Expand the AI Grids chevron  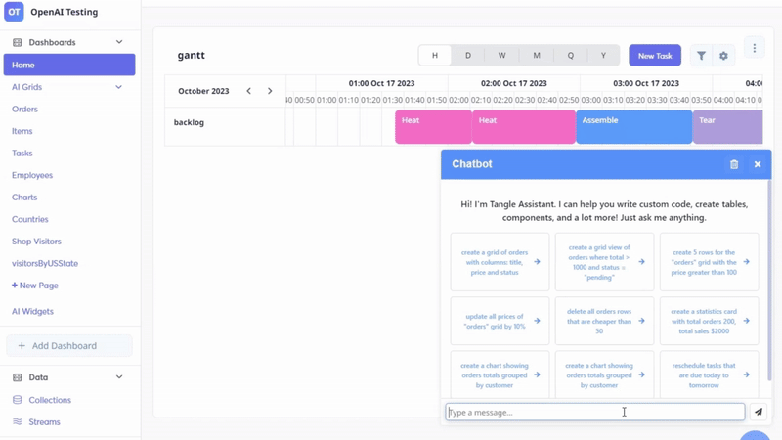118,87
